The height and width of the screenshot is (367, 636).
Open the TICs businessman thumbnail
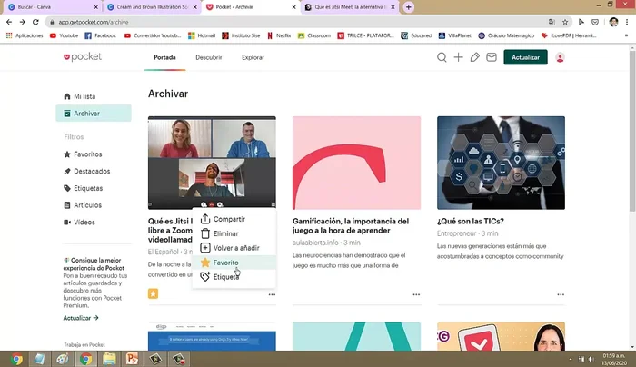tap(501, 163)
